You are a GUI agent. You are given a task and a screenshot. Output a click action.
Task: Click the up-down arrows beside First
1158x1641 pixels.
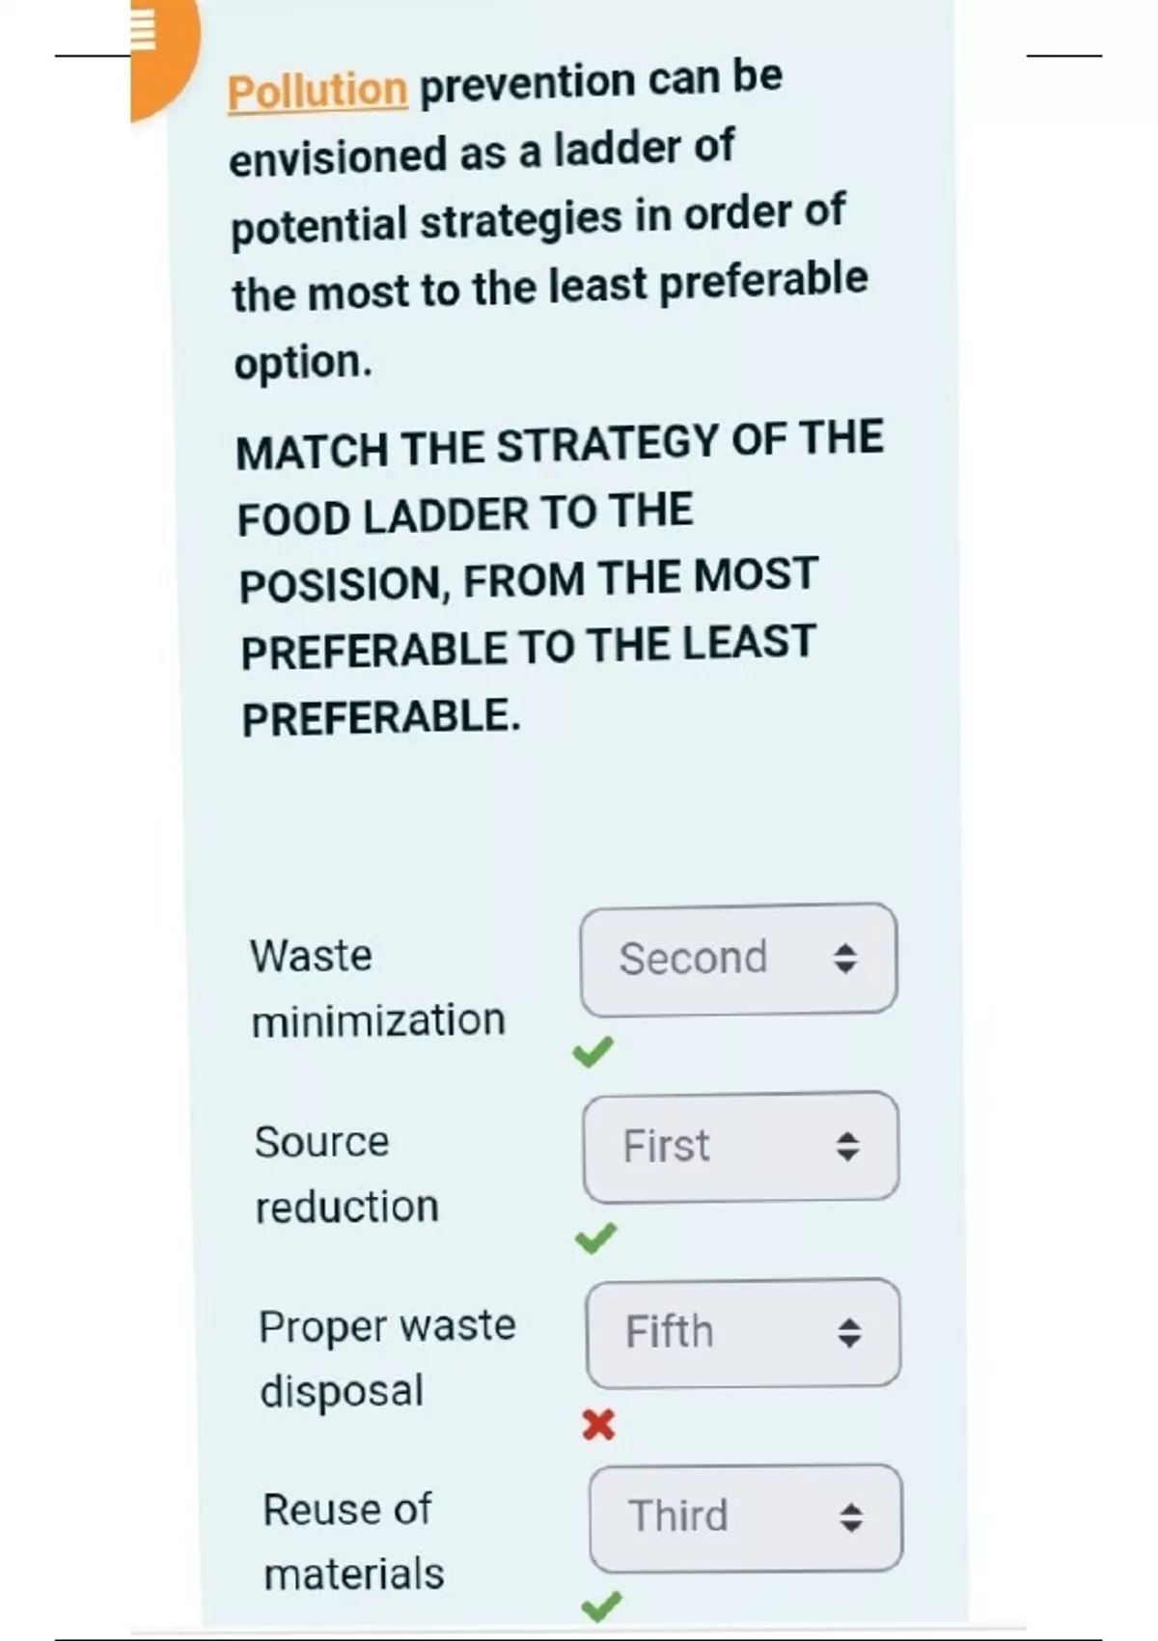pyautogui.click(x=847, y=1146)
